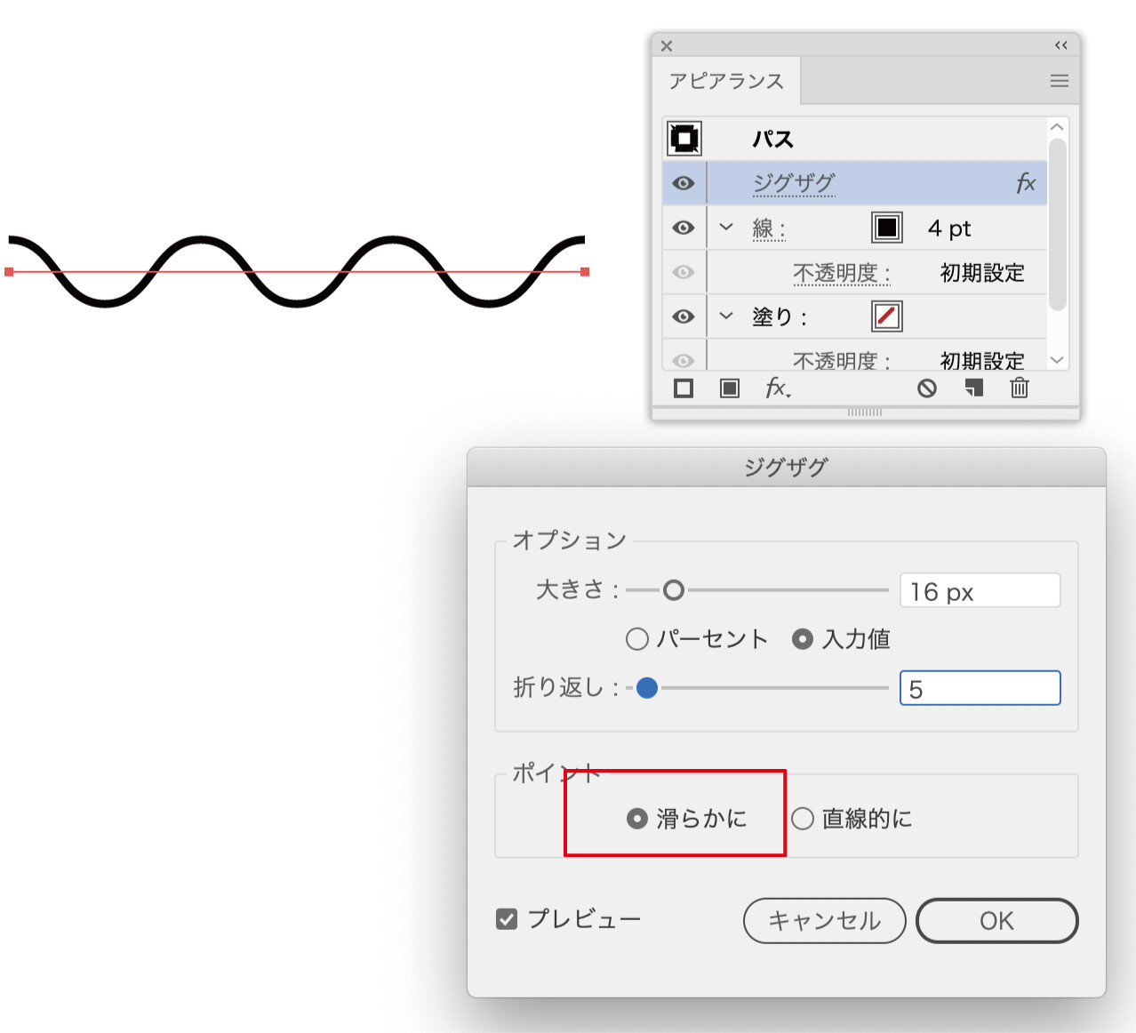Select the パーセント radio button
Screen dimensions: 1136x1033
637,639
